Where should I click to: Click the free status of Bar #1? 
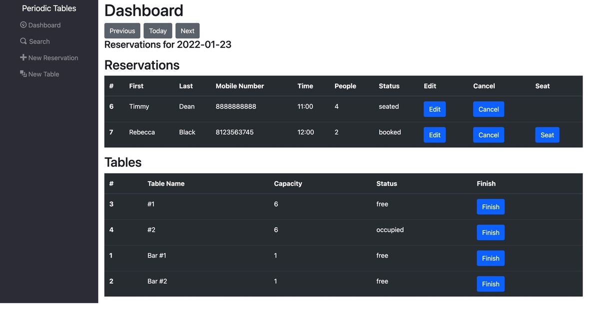click(x=382, y=256)
